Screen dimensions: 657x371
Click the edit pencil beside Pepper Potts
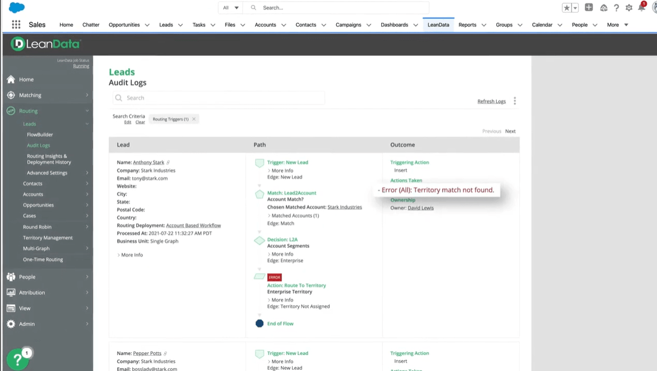(165, 353)
